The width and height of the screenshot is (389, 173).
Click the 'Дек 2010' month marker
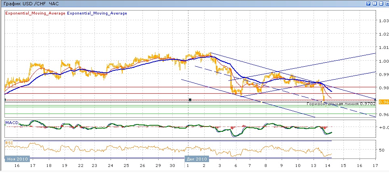(x=197, y=159)
